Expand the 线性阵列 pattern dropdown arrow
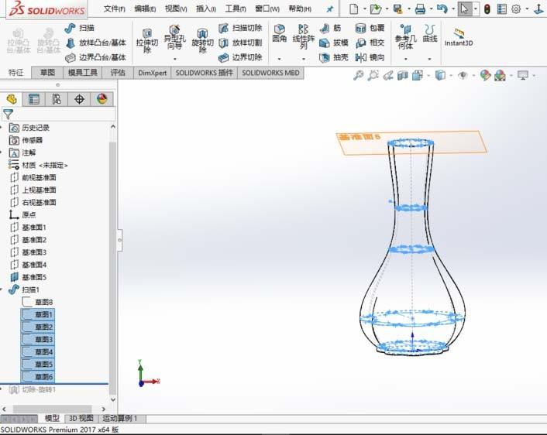Image resolution: width=547 pixels, height=435 pixels. [x=304, y=59]
